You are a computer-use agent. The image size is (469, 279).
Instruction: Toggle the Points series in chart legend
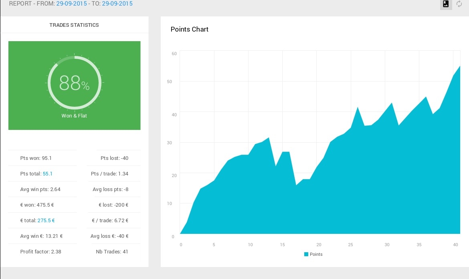(313, 254)
